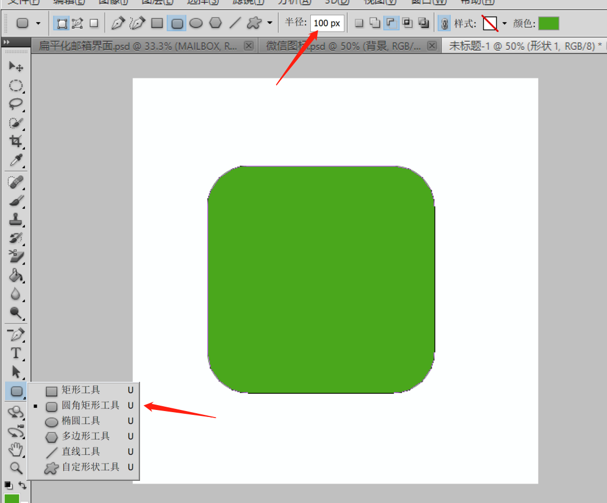
Task: Select the Dodge tool
Action: 16,313
